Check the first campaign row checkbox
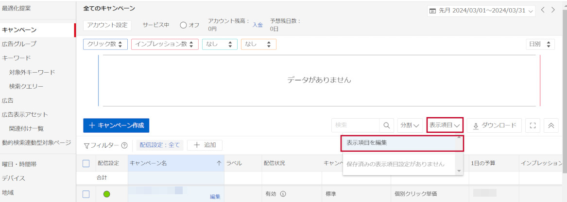Screen dimensions: 567x202 tap(86, 194)
